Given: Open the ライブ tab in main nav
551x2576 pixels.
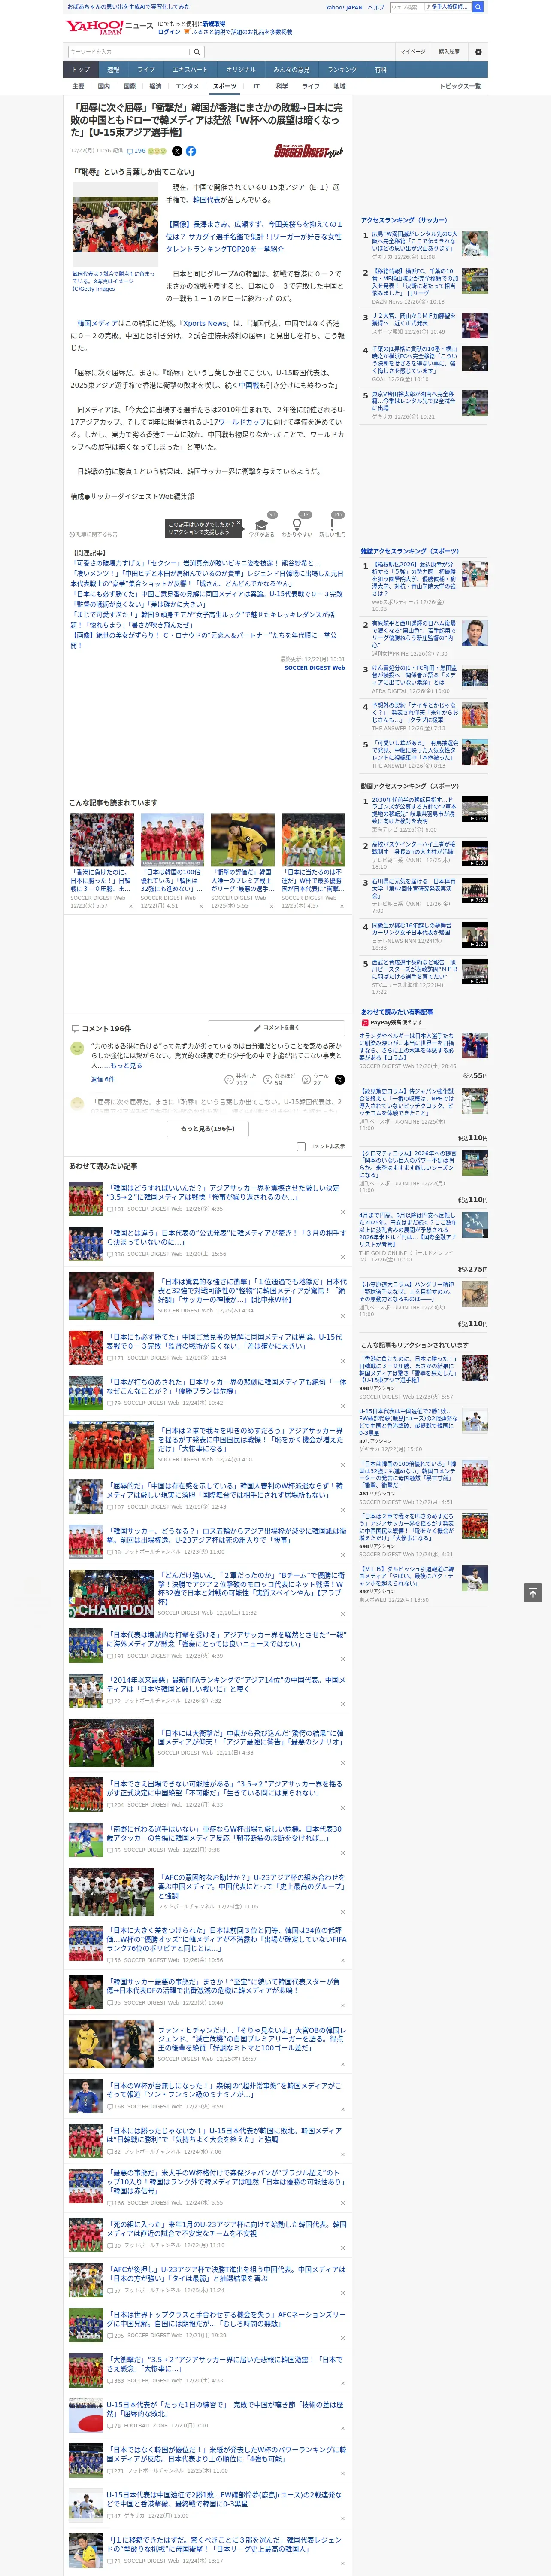Looking at the screenshot, I should [146, 69].
